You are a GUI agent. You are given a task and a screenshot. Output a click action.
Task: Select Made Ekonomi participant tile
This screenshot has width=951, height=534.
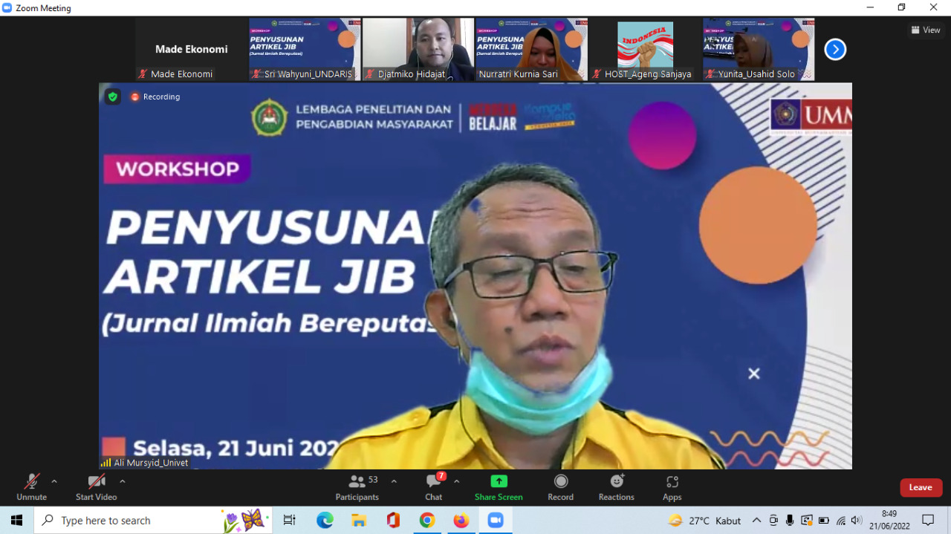tap(191, 50)
